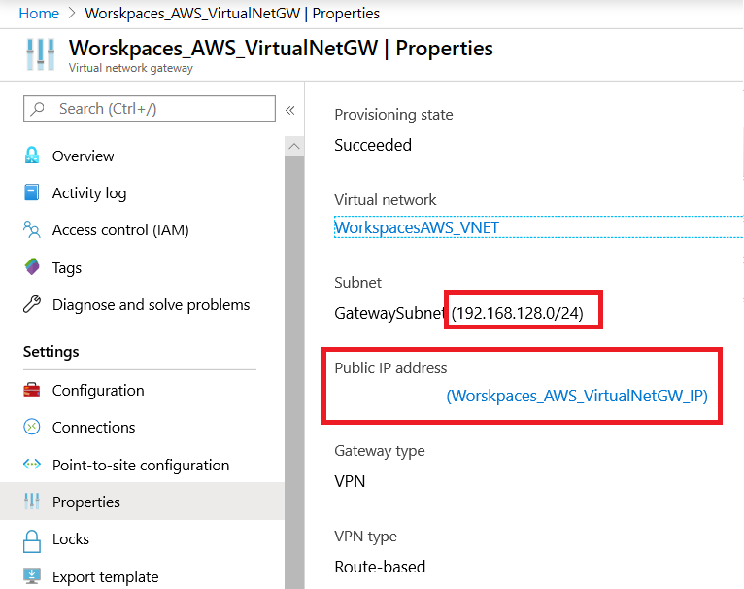Viewport: 744px width, 589px height.
Task: Collapse the sidebar with double chevron
Action: [289, 111]
